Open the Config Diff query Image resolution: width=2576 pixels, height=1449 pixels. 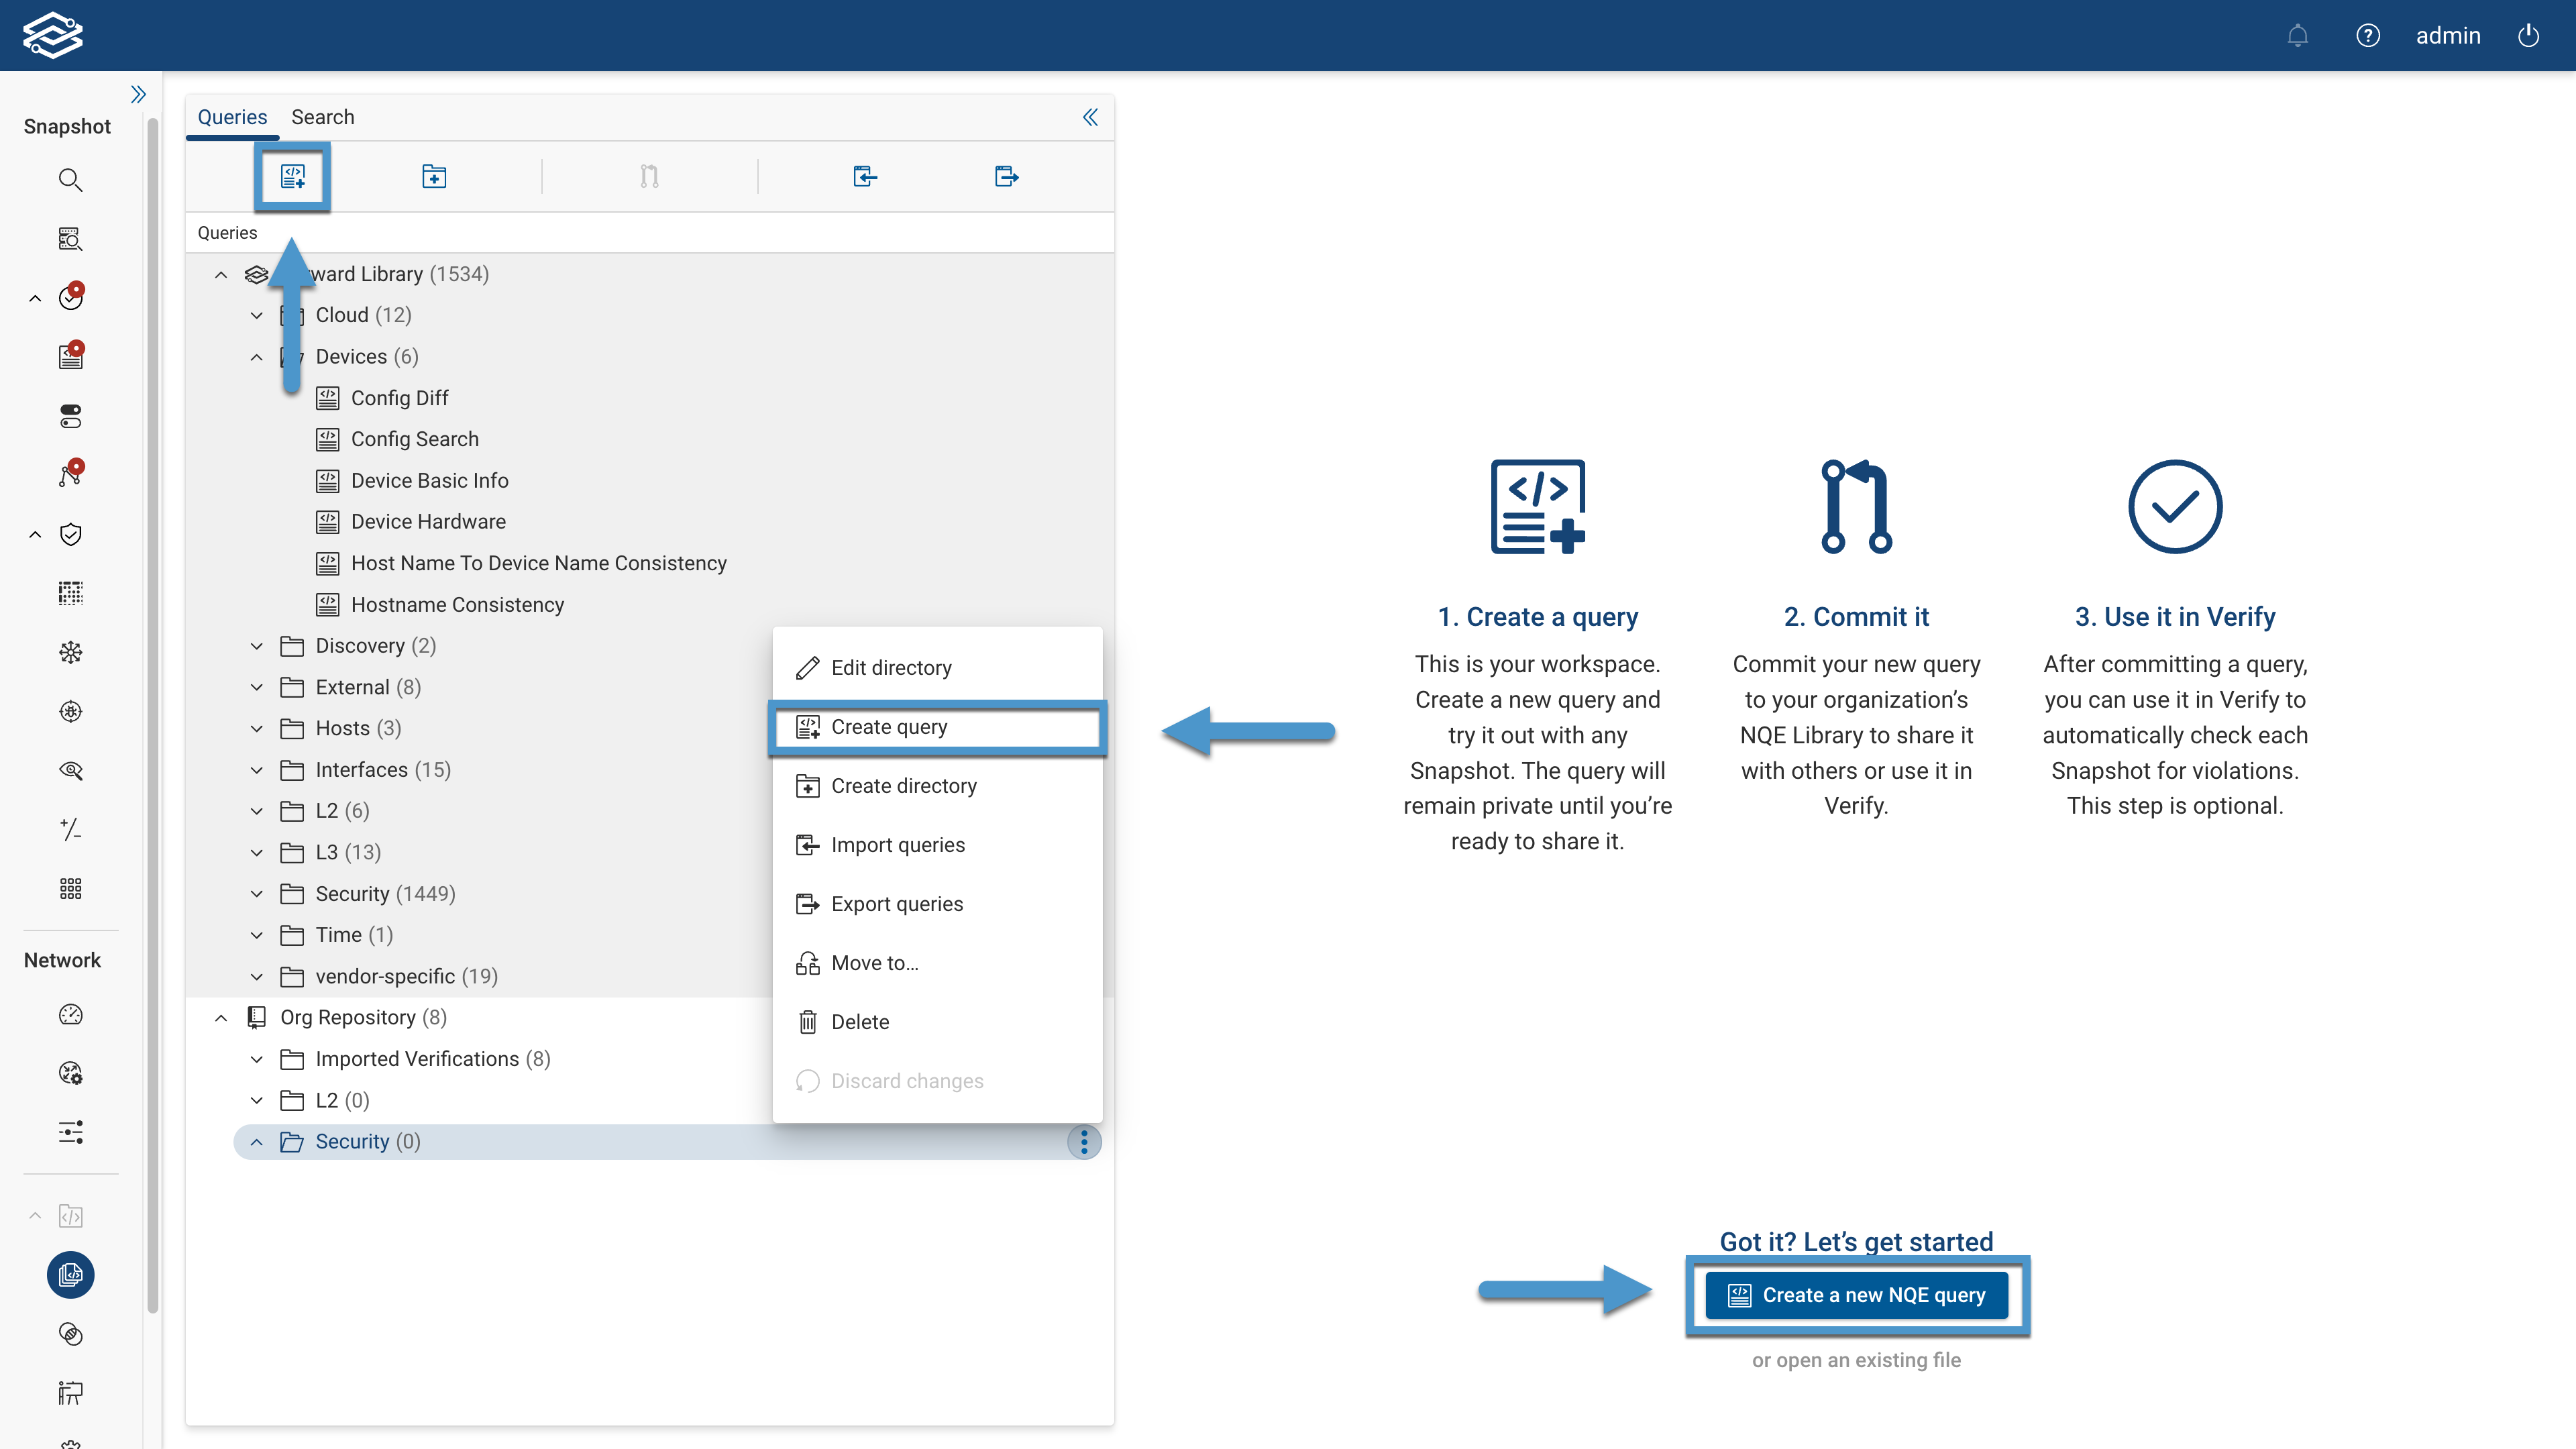tap(399, 398)
